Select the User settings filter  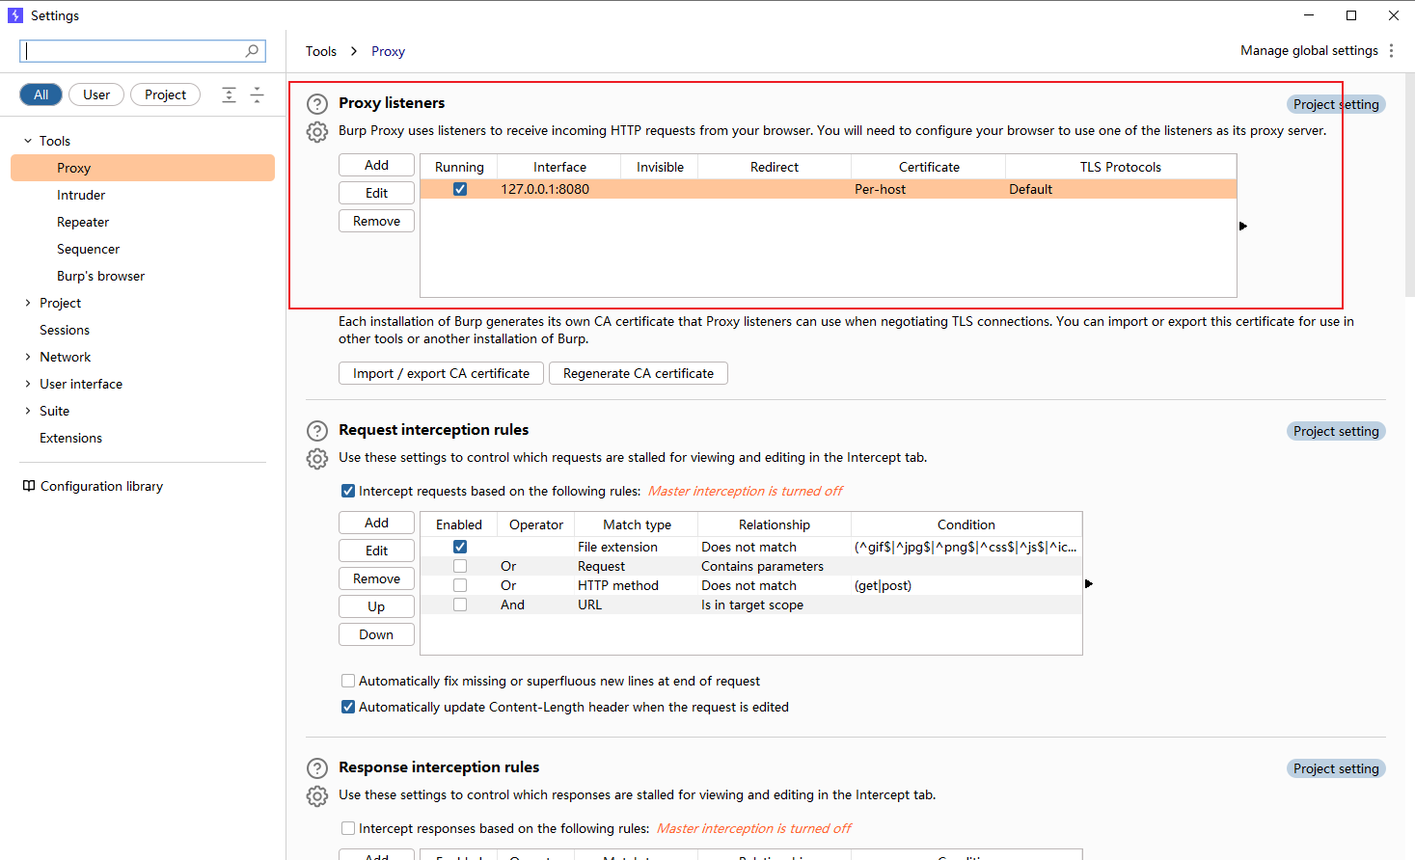click(x=96, y=94)
